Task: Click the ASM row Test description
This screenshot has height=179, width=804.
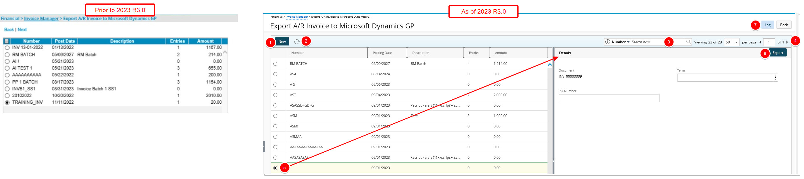Action: coord(414,116)
